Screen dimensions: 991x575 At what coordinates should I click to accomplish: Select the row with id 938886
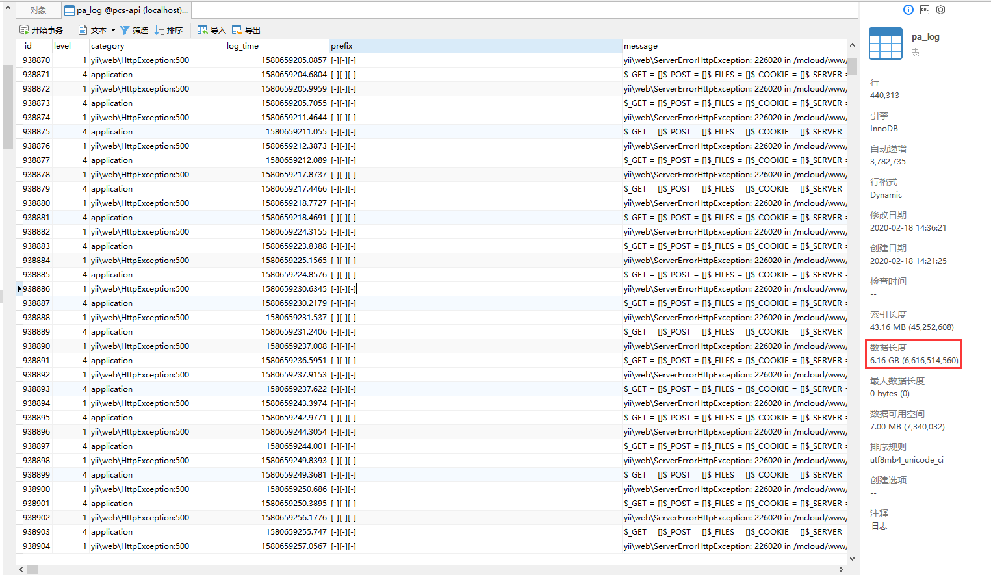(x=36, y=289)
